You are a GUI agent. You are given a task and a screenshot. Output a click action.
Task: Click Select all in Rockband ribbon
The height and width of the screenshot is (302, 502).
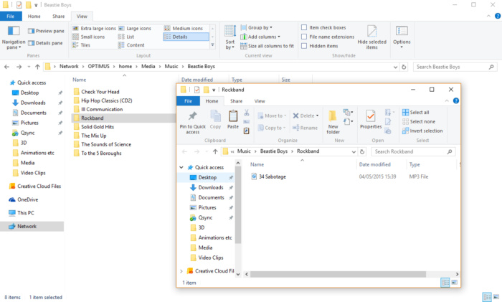coord(415,113)
